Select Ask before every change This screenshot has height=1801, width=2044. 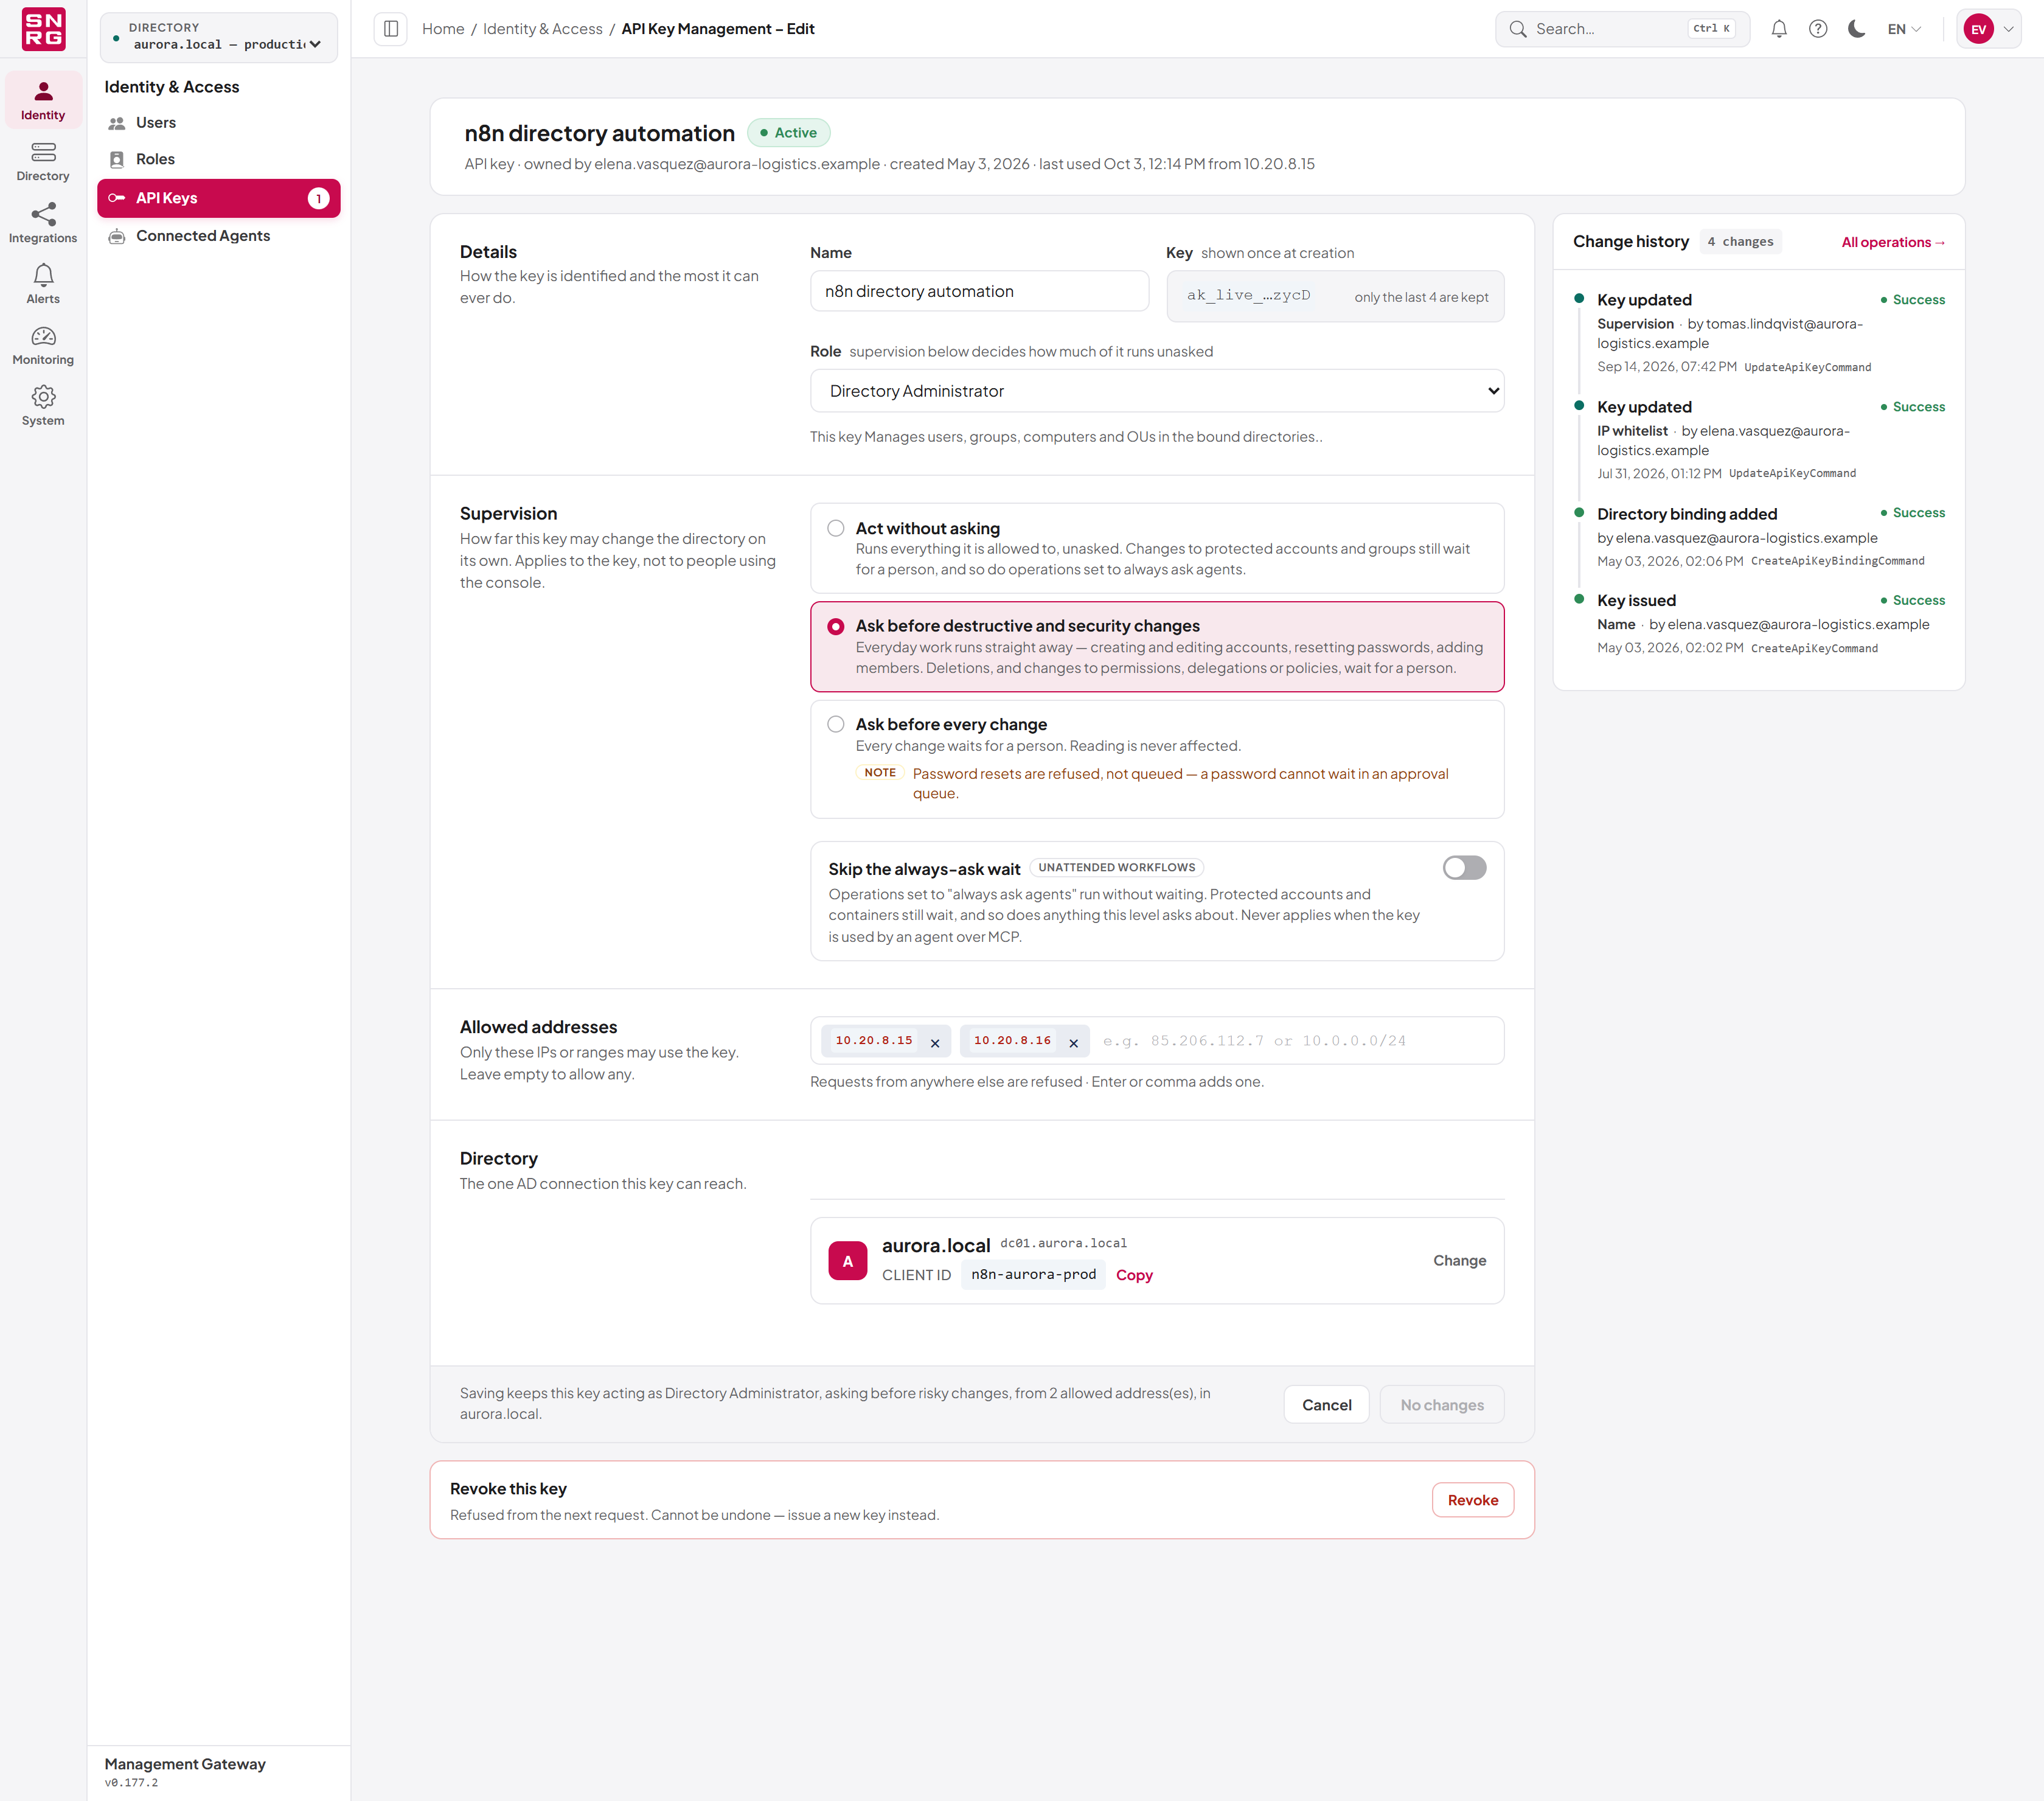[1157, 759]
